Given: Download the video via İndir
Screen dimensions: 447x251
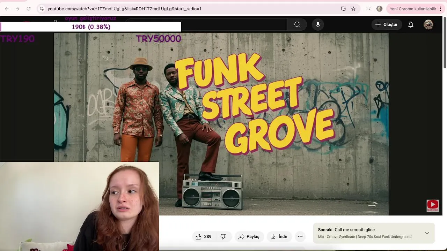Looking at the screenshot, I should 279,237.
